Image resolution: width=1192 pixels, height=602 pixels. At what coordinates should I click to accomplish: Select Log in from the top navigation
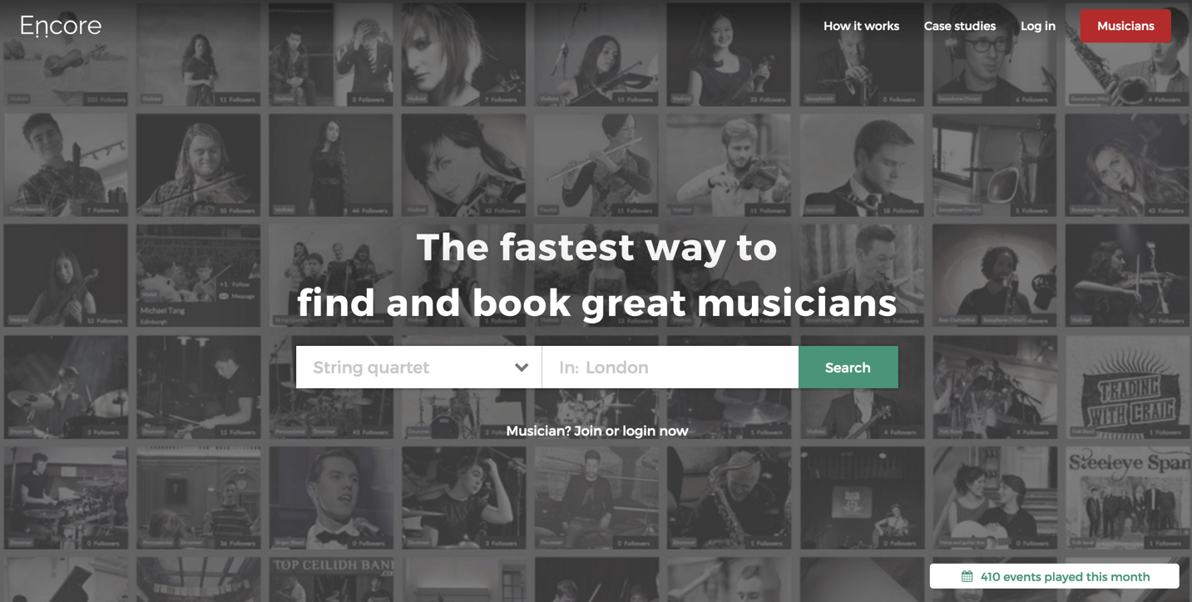(1037, 26)
